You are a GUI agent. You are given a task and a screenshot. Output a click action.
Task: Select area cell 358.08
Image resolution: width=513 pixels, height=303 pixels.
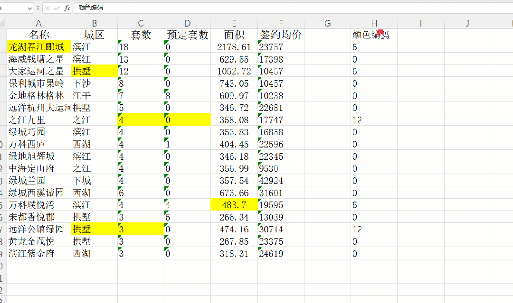[x=234, y=120]
